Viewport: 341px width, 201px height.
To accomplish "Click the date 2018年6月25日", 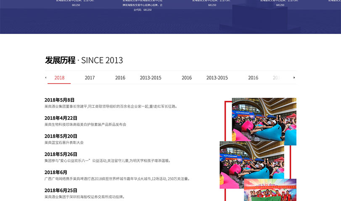I will [x=61, y=191].
